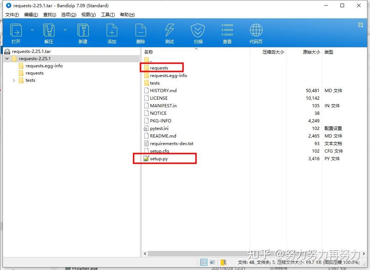Select the tests folder in file list
This screenshot has height=270, width=370.
pos(155,83)
